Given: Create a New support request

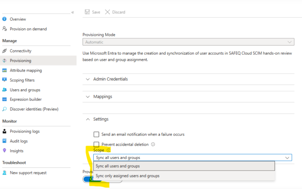Looking at the screenshot, I should [28, 173].
